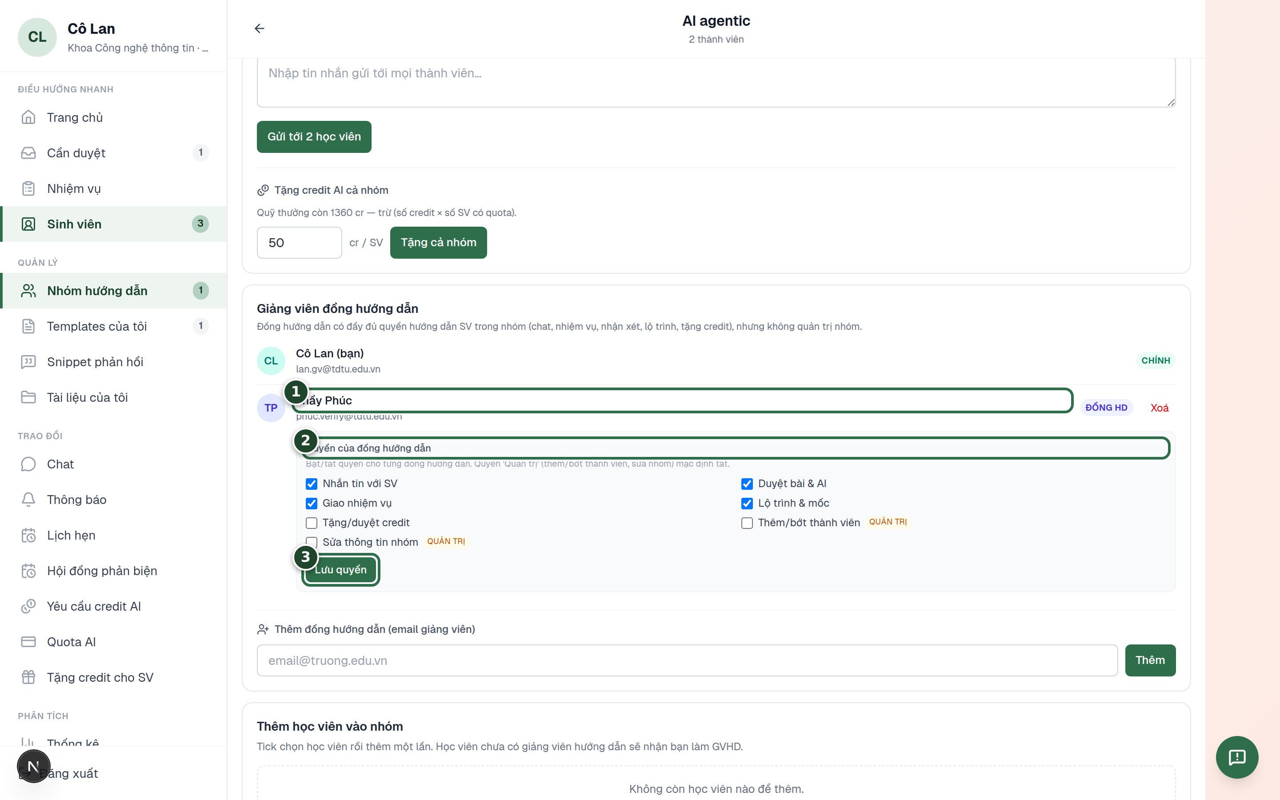Open Tặng credit cho SV gift icon
The width and height of the screenshot is (1280, 800).
(x=28, y=677)
